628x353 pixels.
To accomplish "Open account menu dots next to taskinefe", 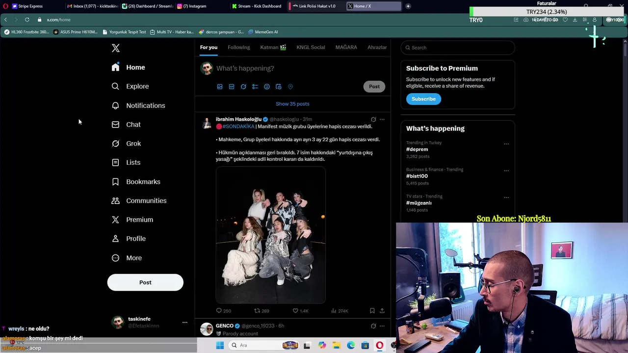I will pos(185,322).
